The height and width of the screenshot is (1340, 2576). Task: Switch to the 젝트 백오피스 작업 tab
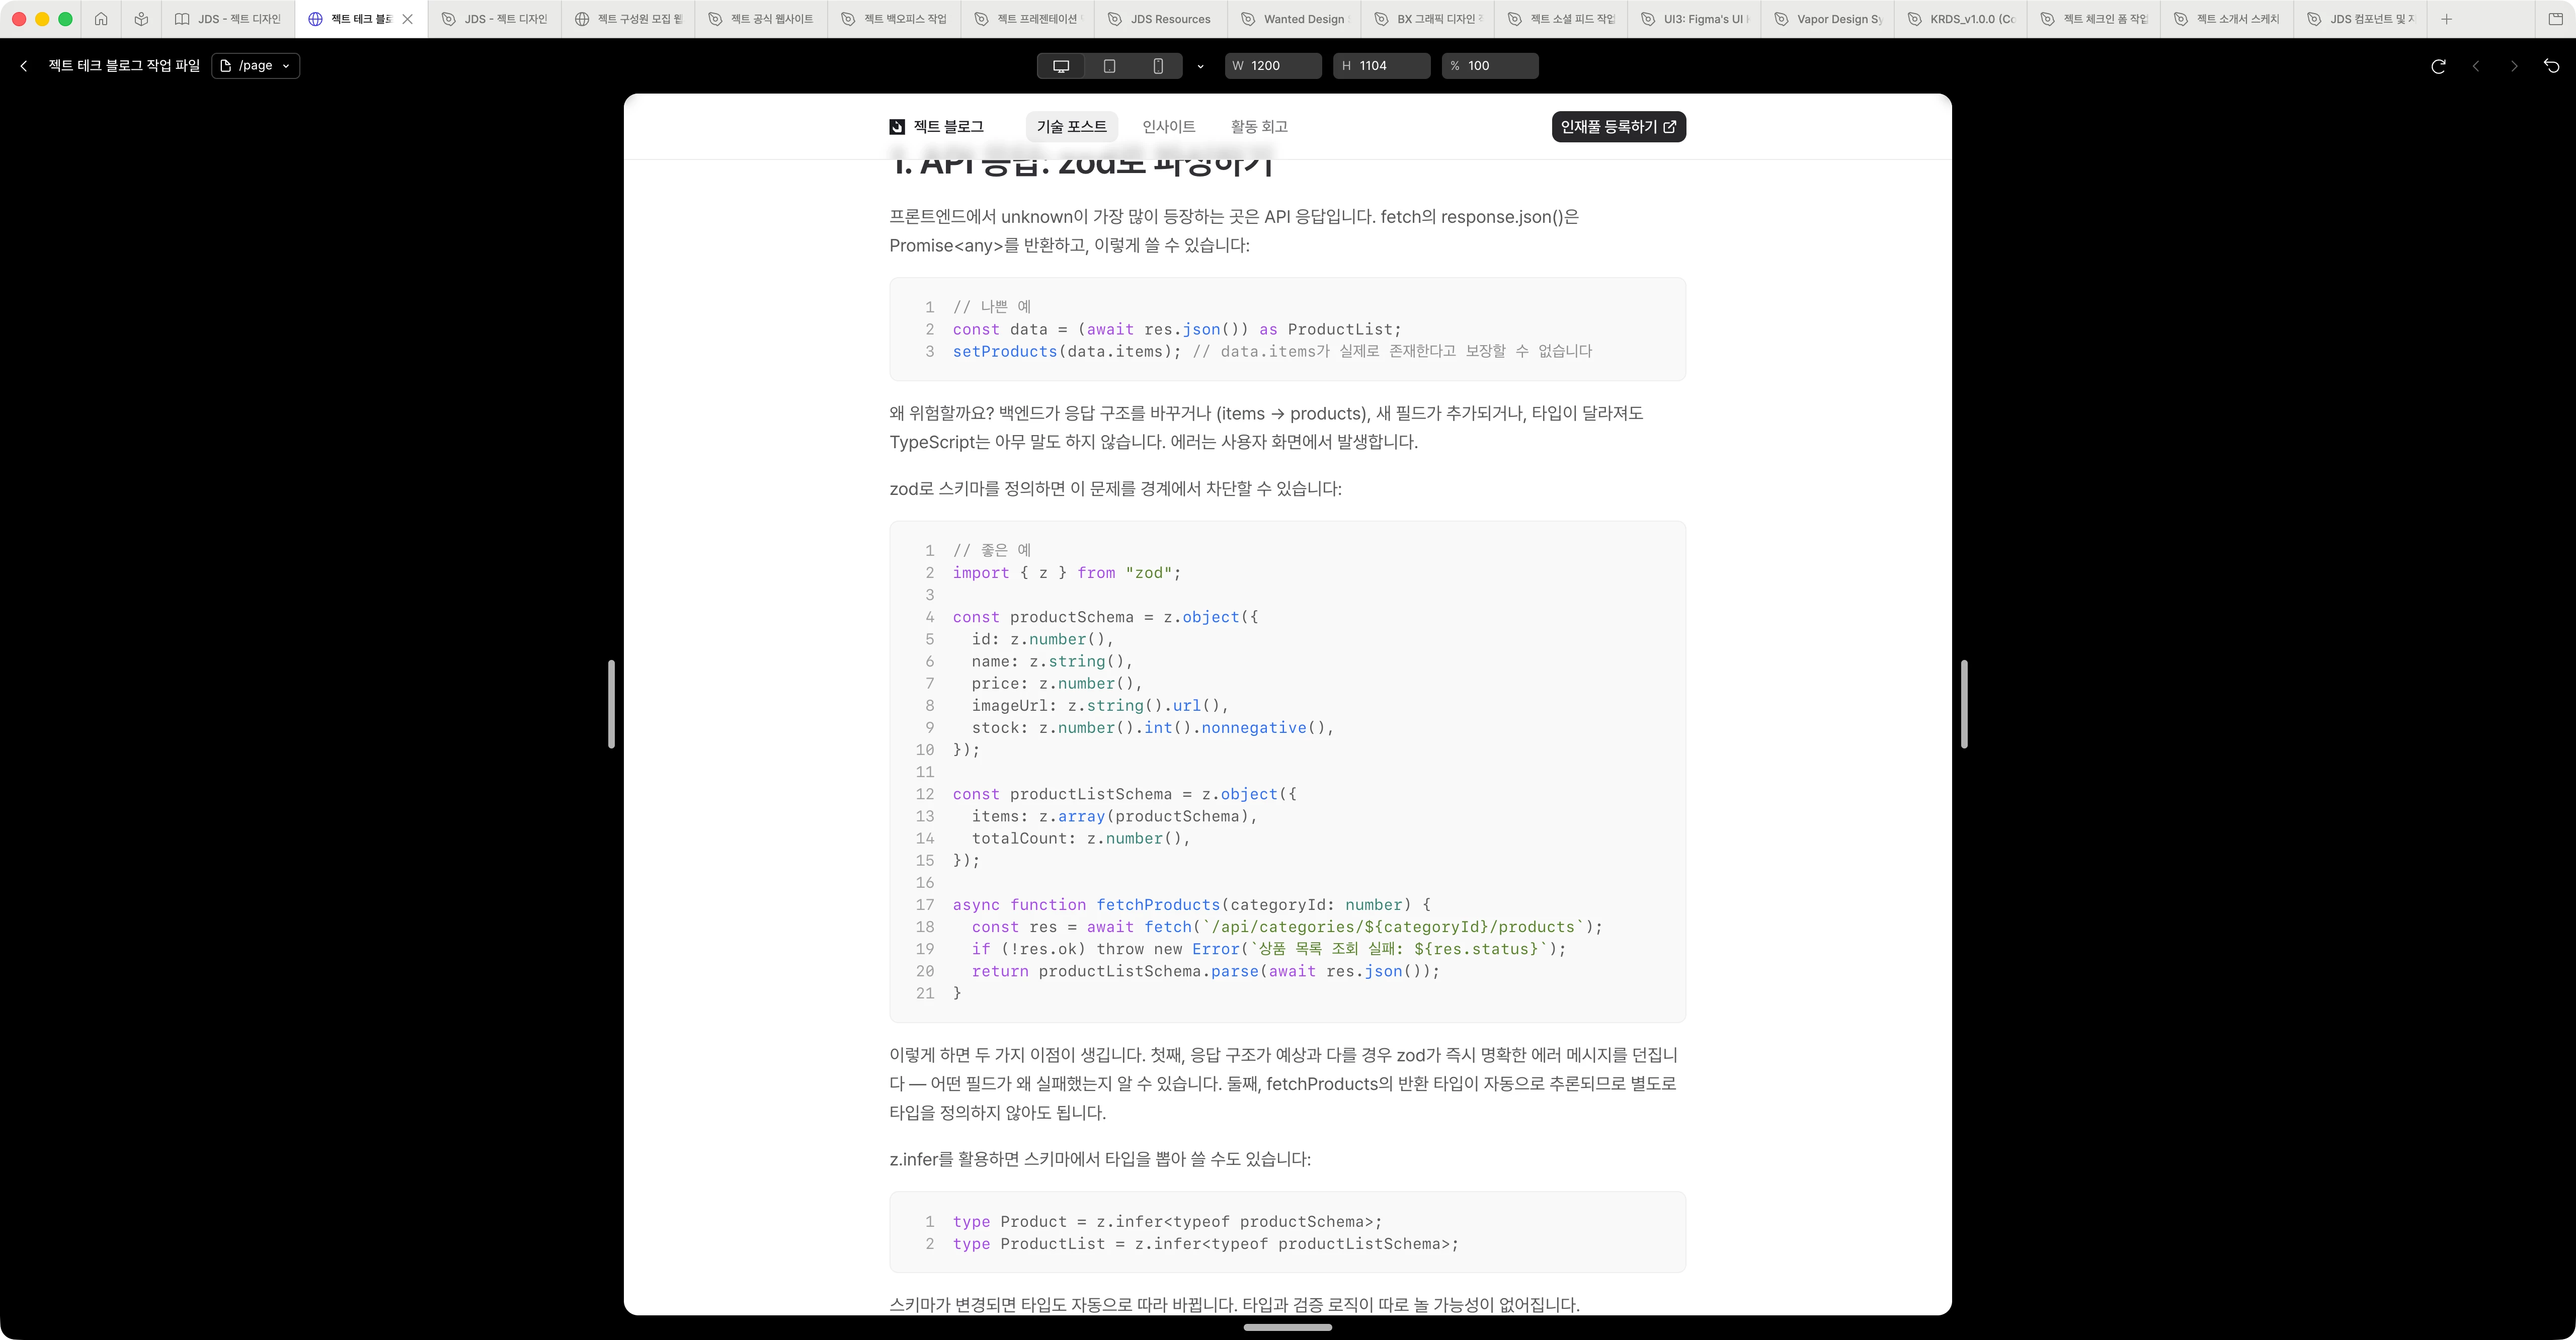894,19
